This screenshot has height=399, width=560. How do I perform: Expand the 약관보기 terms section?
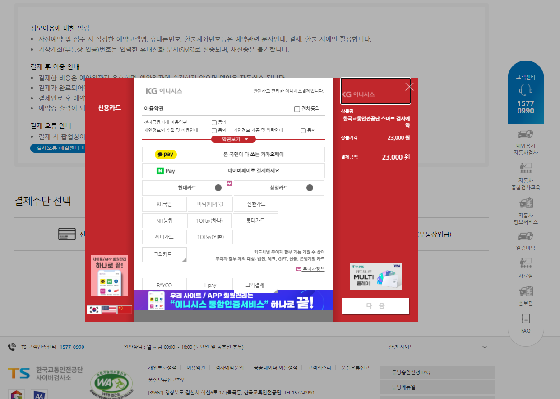(x=233, y=139)
